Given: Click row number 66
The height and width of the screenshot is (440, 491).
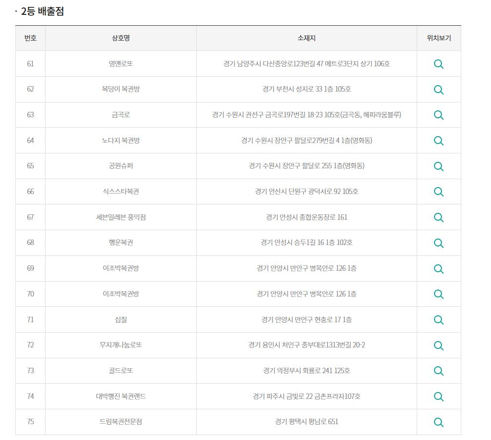Looking at the screenshot, I should click(x=30, y=192).
